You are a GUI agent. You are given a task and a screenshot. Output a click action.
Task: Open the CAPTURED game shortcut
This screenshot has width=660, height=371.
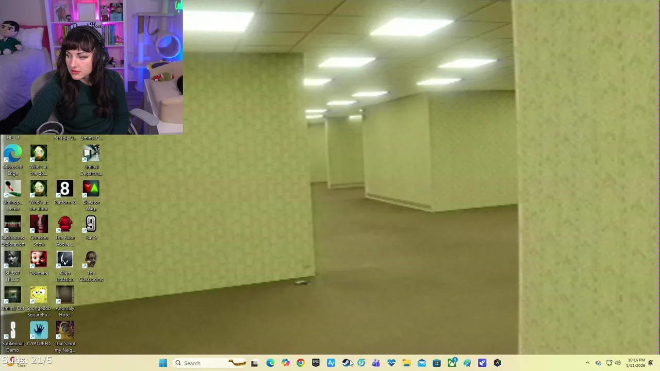[x=39, y=334]
